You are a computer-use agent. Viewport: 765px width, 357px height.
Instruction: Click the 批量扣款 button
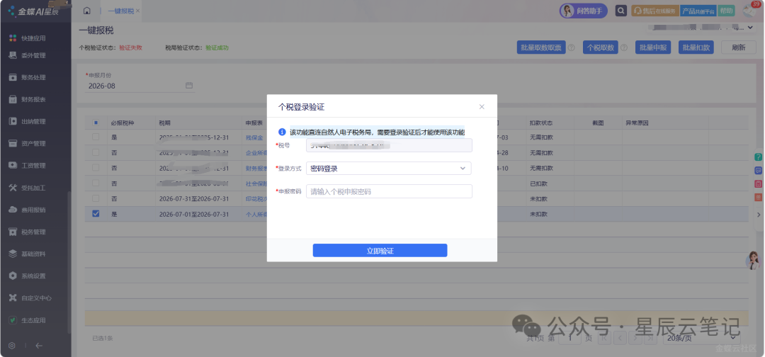pyautogui.click(x=696, y=47)
